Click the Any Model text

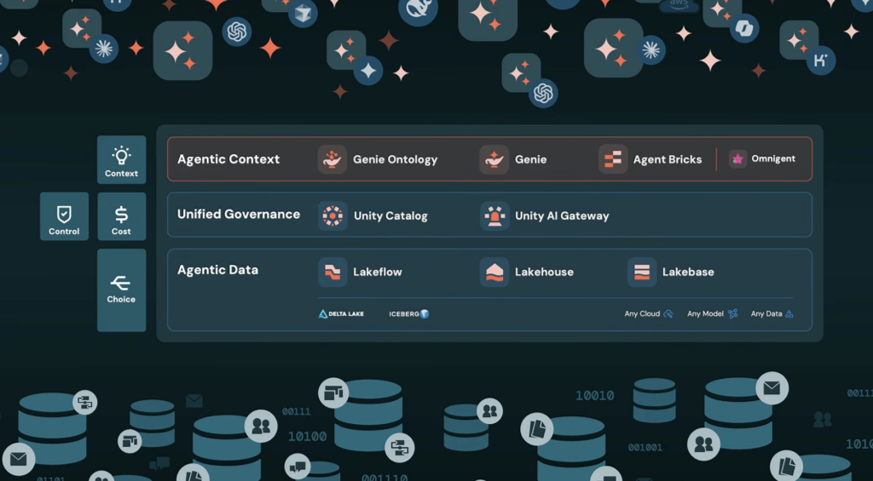[705, 314]
